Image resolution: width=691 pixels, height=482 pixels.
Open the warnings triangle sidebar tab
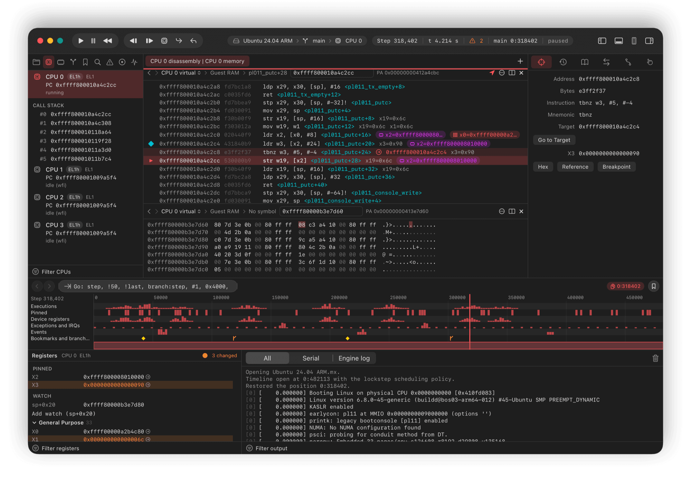click(x=110, y=62)
